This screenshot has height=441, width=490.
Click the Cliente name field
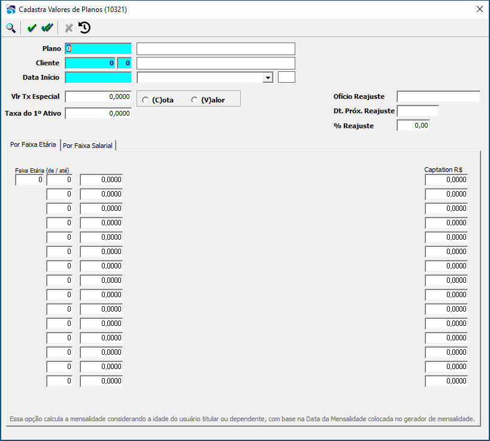(x=216, y=63)
